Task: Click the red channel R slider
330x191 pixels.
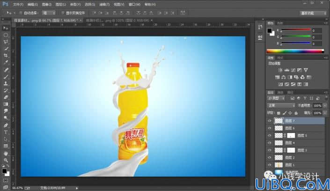Action: [296, 30]
